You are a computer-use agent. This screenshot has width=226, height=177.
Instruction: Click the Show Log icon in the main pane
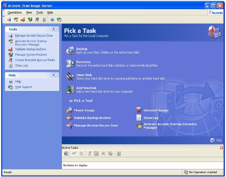(x=139, y=118)
